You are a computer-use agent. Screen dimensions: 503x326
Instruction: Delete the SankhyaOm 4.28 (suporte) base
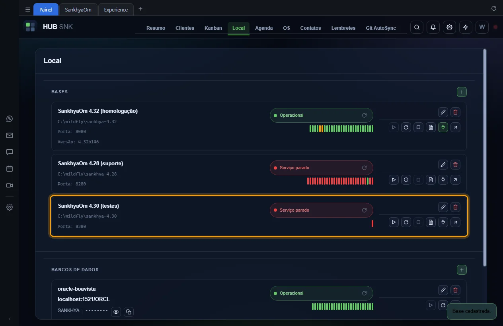(456, 164)
